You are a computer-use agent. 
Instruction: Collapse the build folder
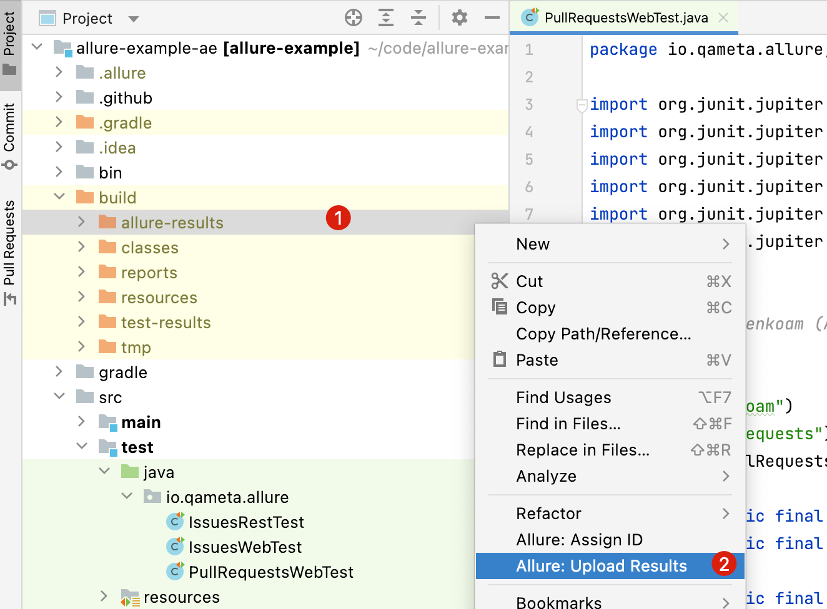[x=59, y=197]
